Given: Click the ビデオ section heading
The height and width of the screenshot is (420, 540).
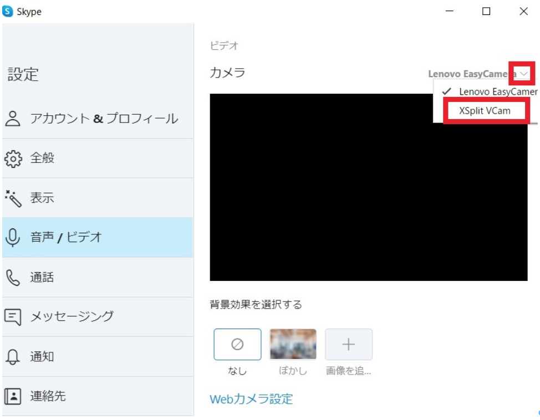Looking at the screenshot, I should [224, 45].
